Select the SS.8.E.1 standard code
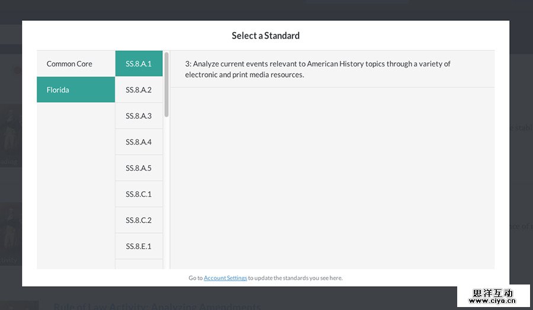This screenshot has width=533, height=310. point(139,247)
